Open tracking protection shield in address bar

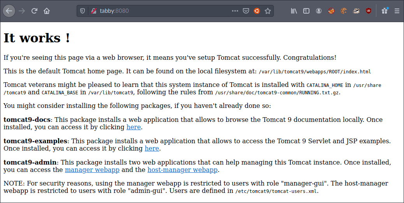tap(83, 11)
